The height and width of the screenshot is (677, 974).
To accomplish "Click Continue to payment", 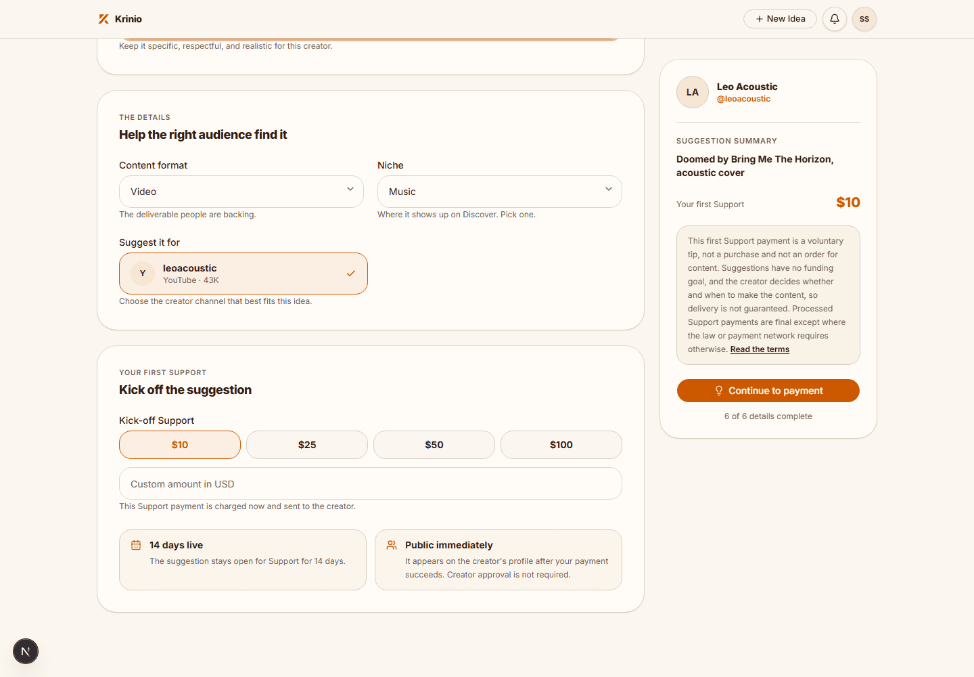I will coord(768,391).
